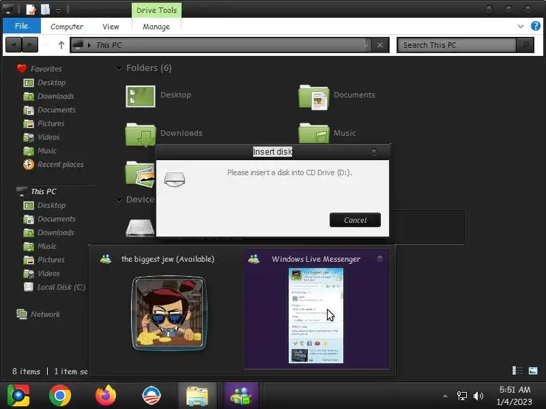Select Favorites in the navigation pane

pyautogui.click(x=46, y=69)
